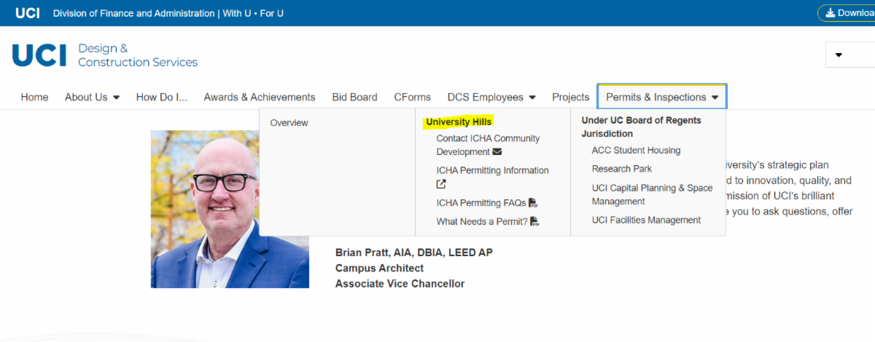Viewport: 875px width, 342px height.
Task: Click PDF icon beside What Needs a Permit
Action: [x=534, y=222]
